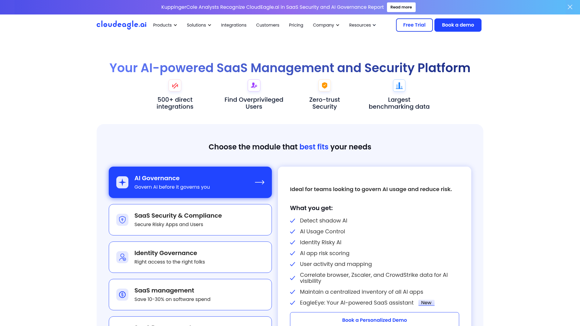
Task: Click the checkmark beside Correlate browser, Zscaler
Action: 292,278
